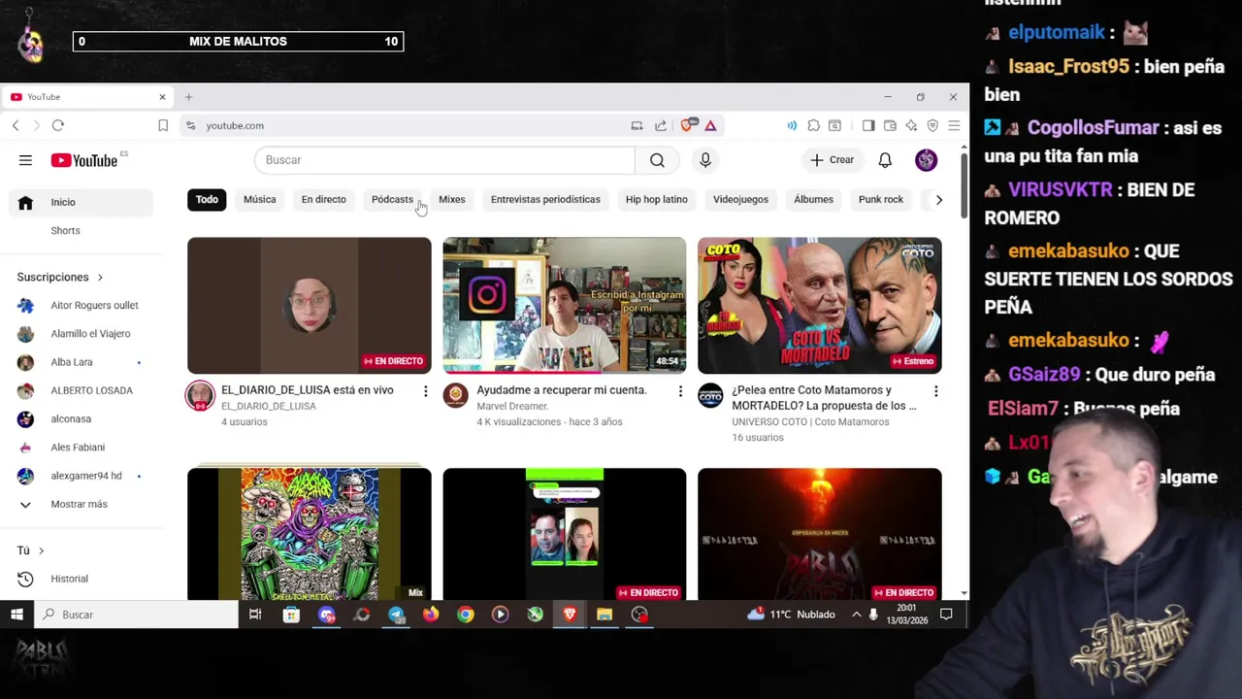The height and width of the screenshot is (699, 1242).
Task: Open alconasa subscription
Action: point(82,418)
